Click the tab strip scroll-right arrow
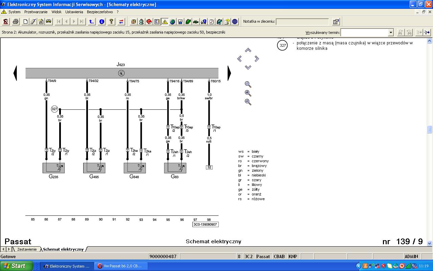Screen dimensions: 433x271 pyautogui.click(x=9, y=249)
